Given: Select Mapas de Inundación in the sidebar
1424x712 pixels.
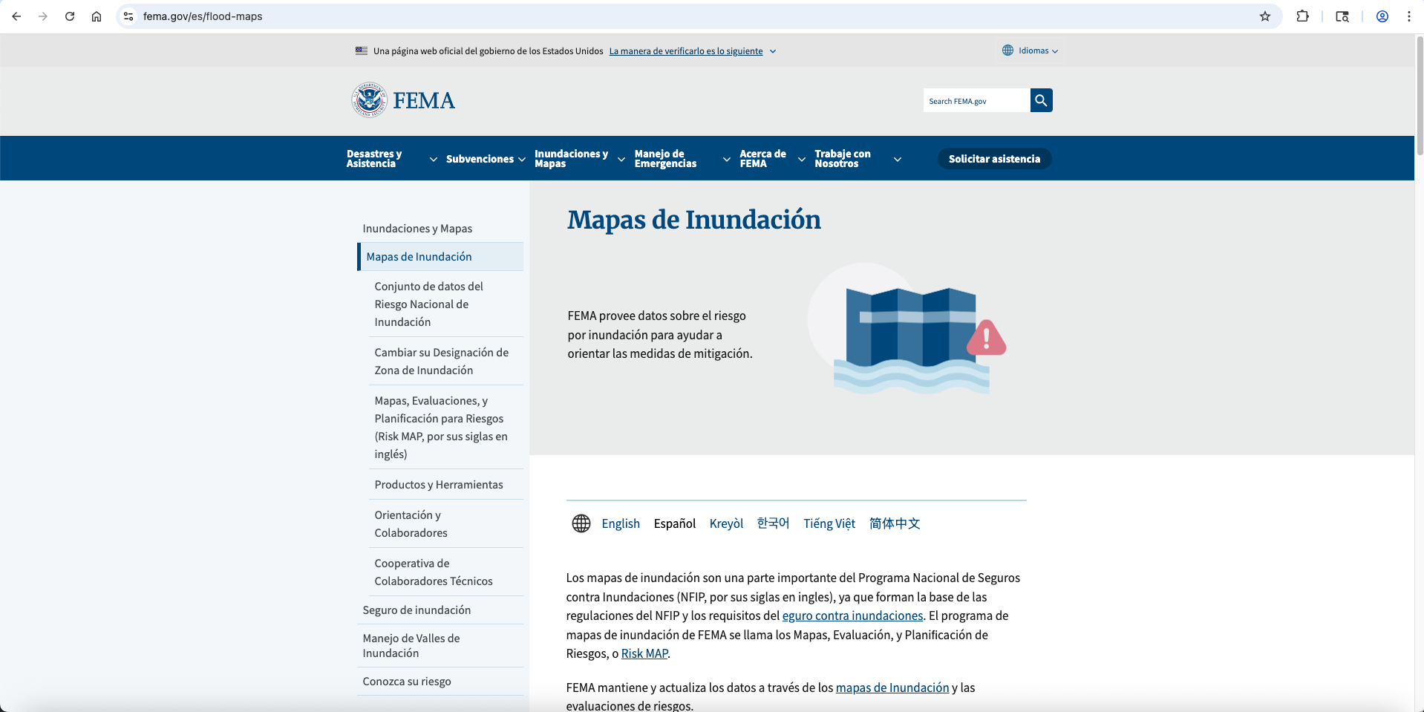Looking at the screenshot, I should (x=440, y=257).
